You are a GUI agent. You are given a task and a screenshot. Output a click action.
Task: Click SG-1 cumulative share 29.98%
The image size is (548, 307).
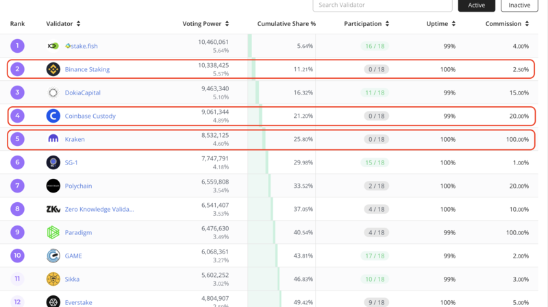click(303, 162)
